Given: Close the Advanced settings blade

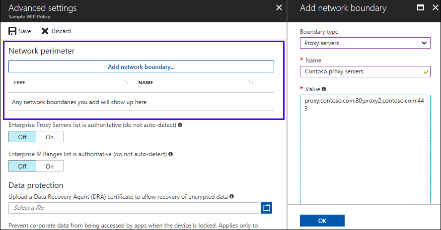Looking at the screenshot, I should (279, 8).
